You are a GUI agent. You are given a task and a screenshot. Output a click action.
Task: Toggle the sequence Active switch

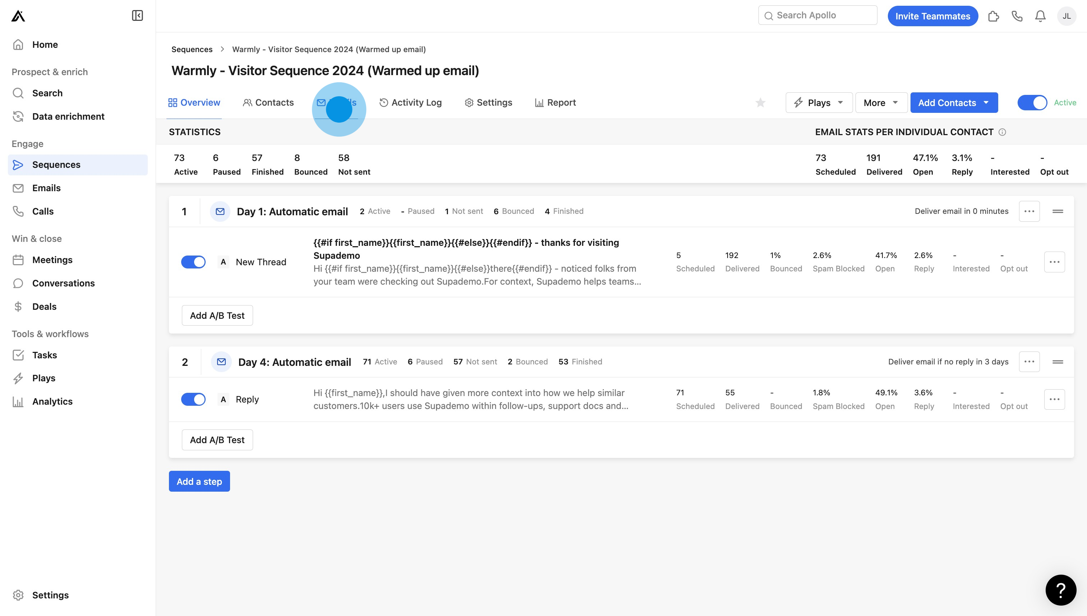tap(1032, 103)
